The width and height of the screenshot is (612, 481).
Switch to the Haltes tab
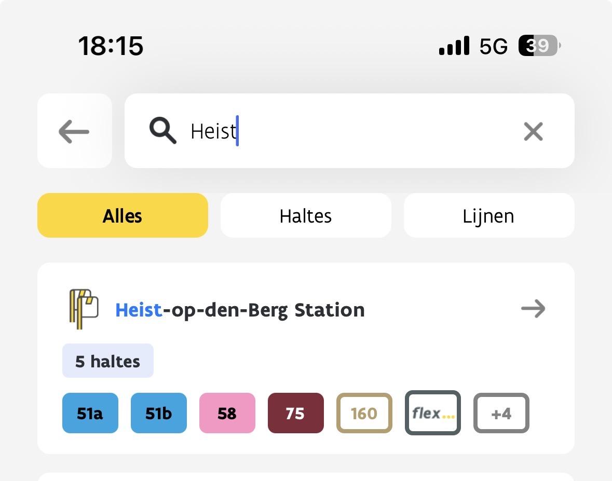[306, 215]
